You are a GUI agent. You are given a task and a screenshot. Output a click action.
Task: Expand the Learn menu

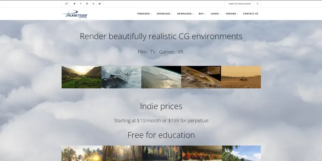click(216, 14)
